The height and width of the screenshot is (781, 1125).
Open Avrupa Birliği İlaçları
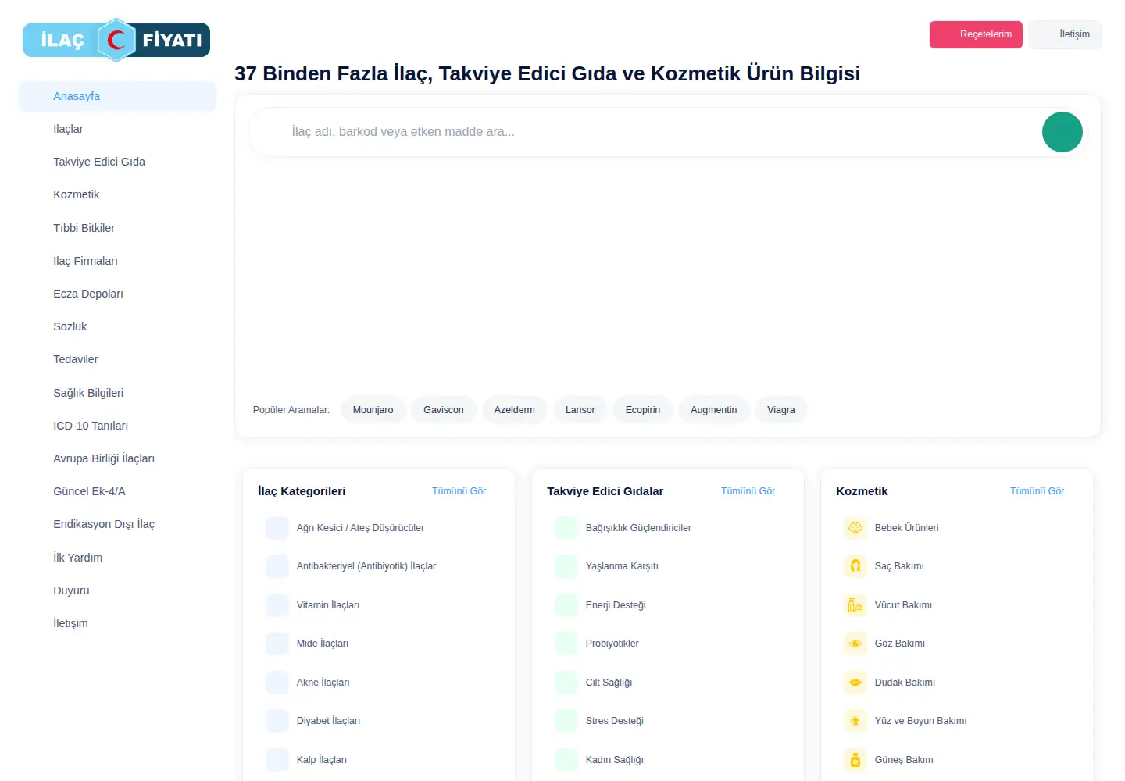[x=117, y=458]
